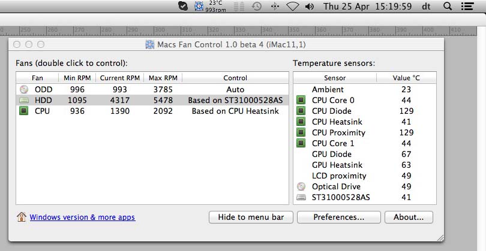The image size is (486, 251).
Task: Click the window close button
Action: (17, 44)
